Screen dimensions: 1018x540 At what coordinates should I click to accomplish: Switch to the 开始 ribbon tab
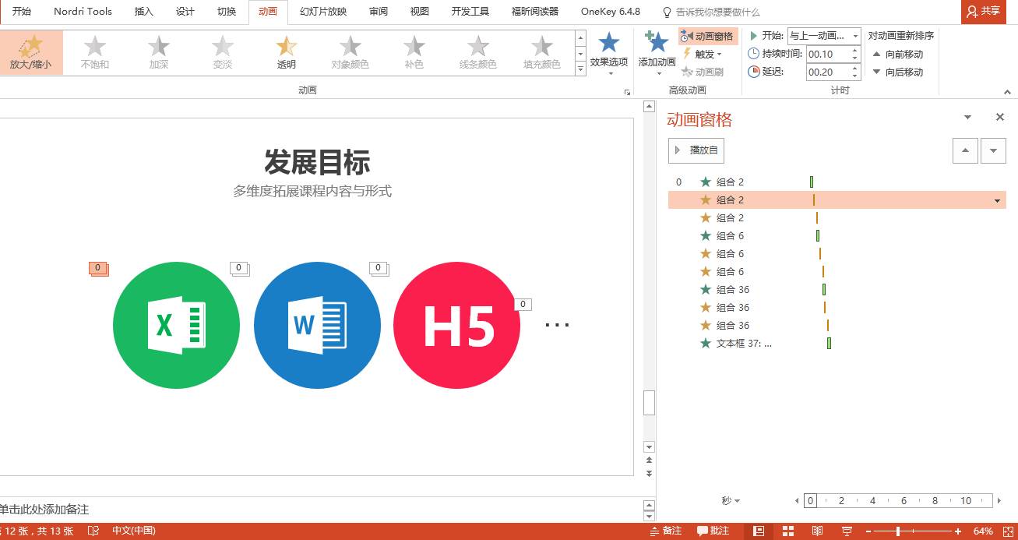click(x=22, y=12)
